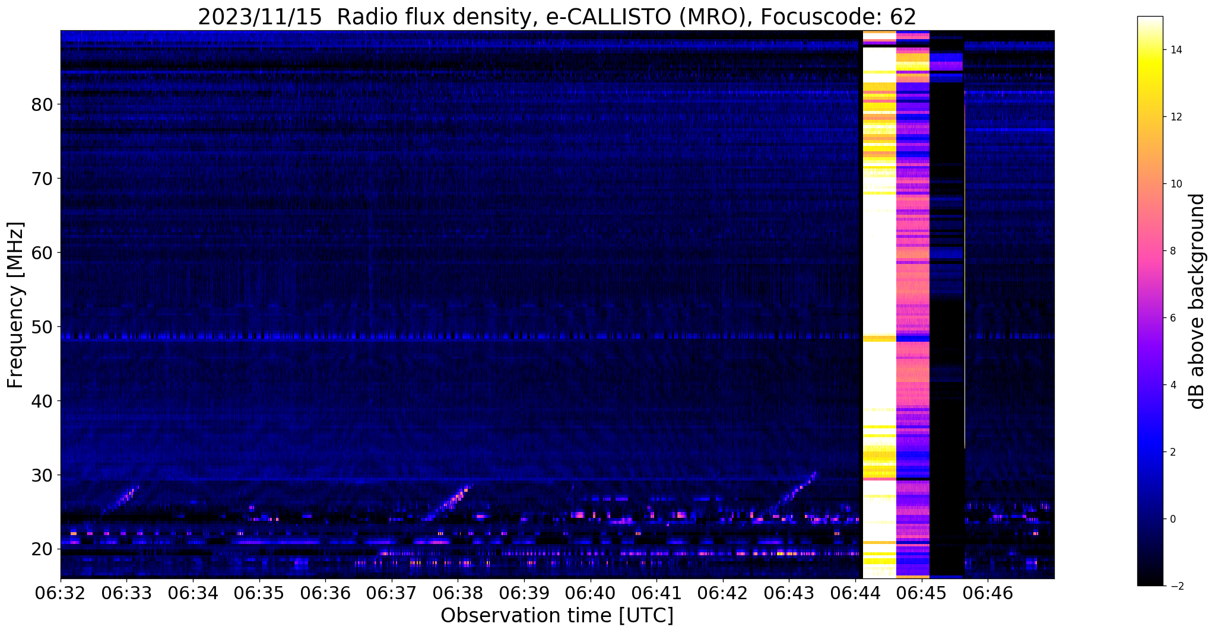Image resolution: width=1215 pixels, height=633 pixels.
Task: Click the colorbar tick label 12
Action: pyautogui.click(x=1175, y=117)
